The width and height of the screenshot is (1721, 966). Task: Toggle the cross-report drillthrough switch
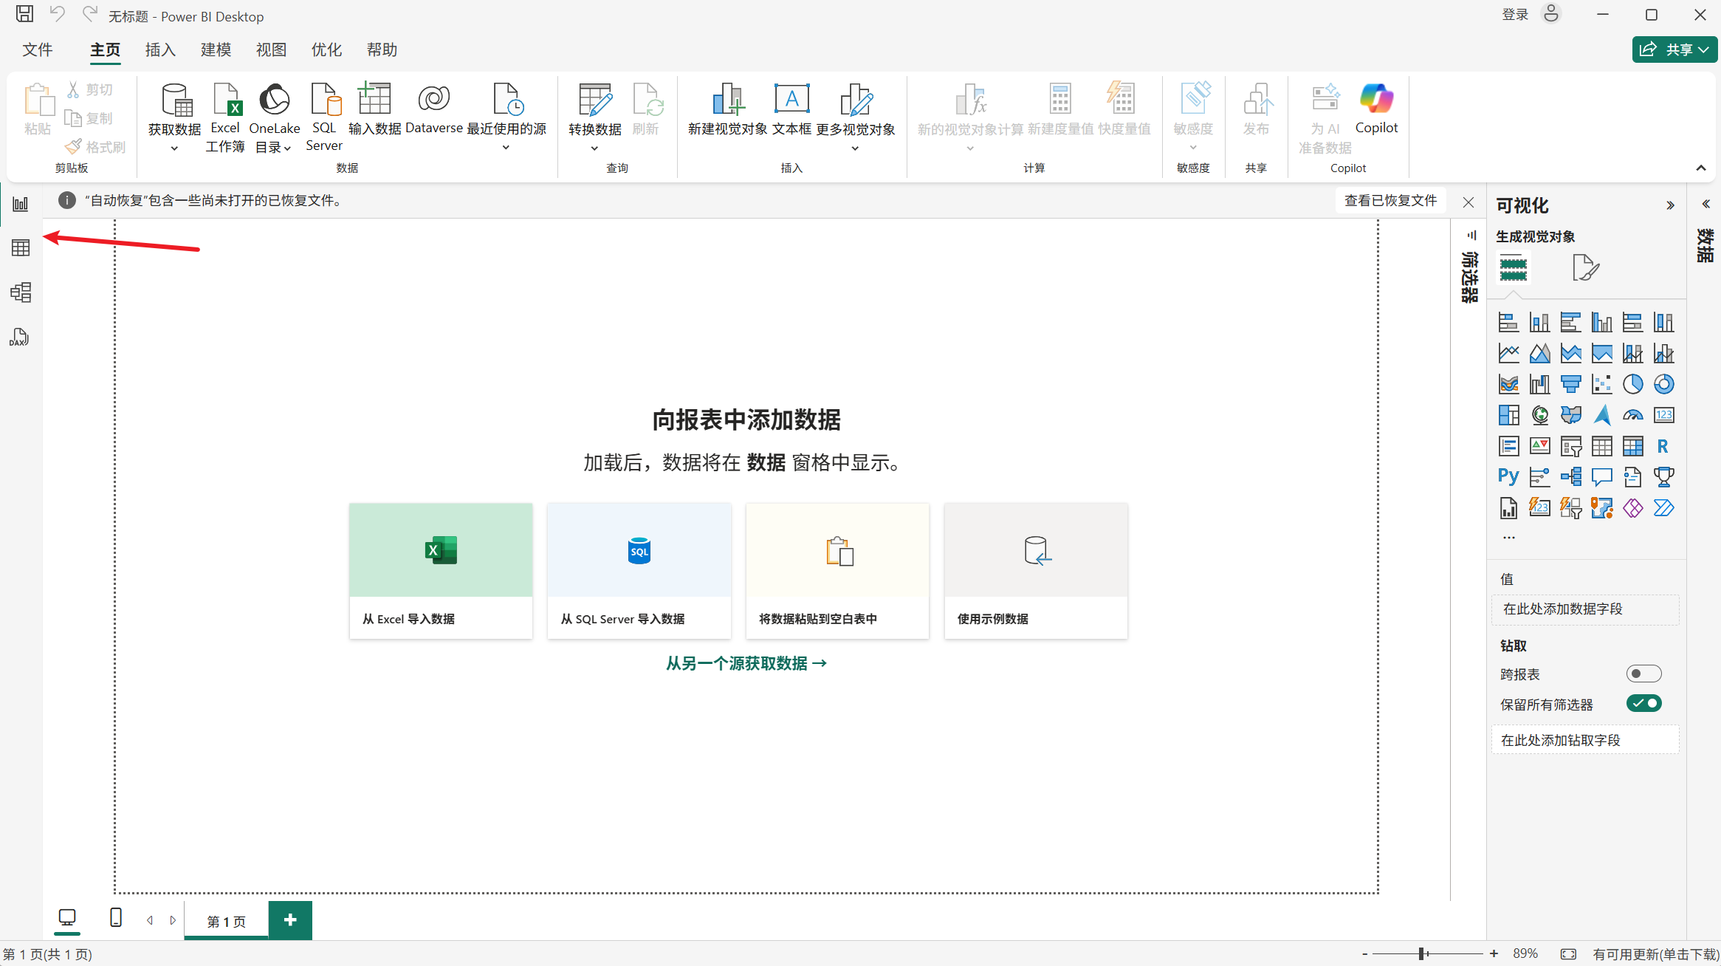tap(1643, 674)
